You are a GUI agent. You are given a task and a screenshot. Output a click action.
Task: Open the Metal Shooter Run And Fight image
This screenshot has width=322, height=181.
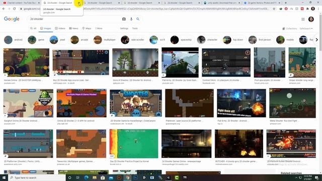292,103
